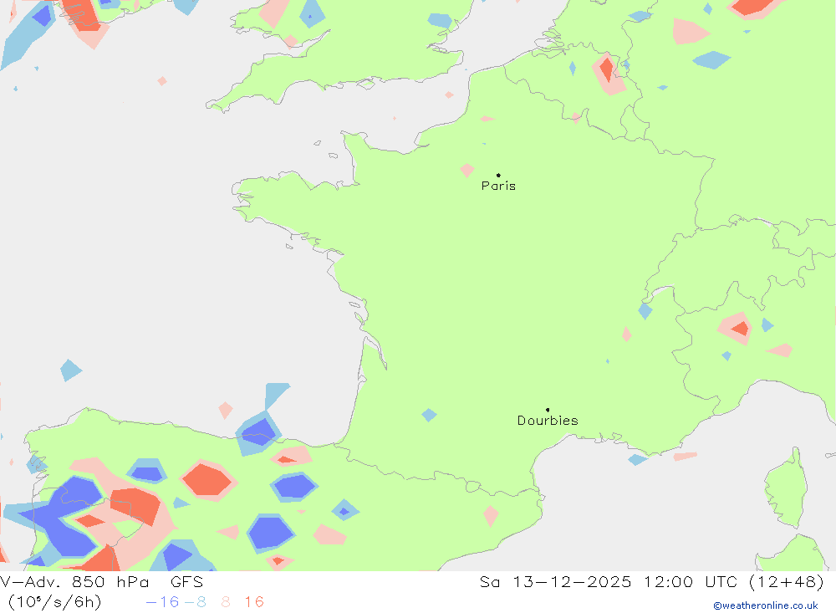Click the red 16 legend value
The width and height of the screenshot is (836, 613).
[x=254, y=602]
